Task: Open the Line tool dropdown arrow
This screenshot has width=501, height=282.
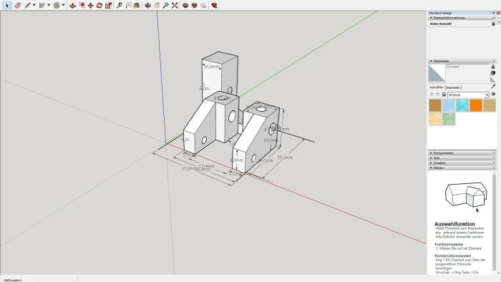Action: 34,6
